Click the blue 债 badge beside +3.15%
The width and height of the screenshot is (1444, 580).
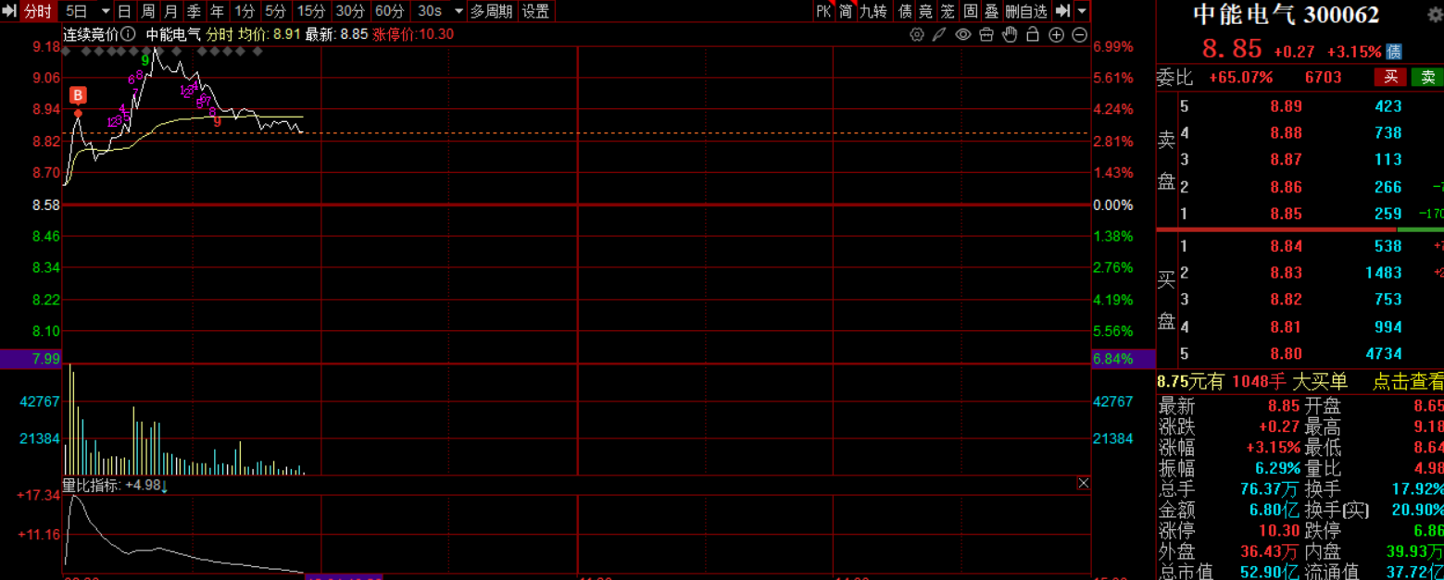[x=1395, y=52]
